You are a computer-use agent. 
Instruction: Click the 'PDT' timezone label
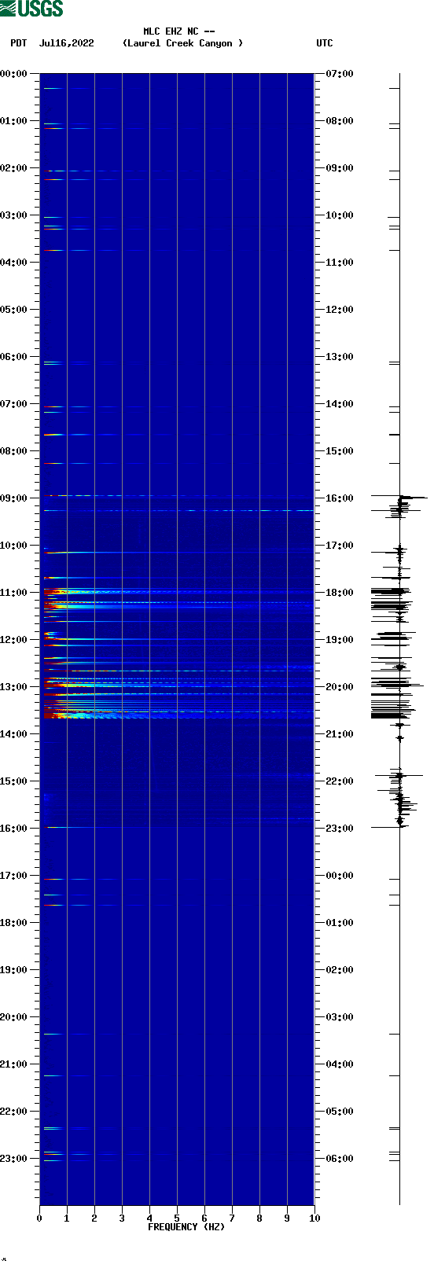tap(18, 43)
